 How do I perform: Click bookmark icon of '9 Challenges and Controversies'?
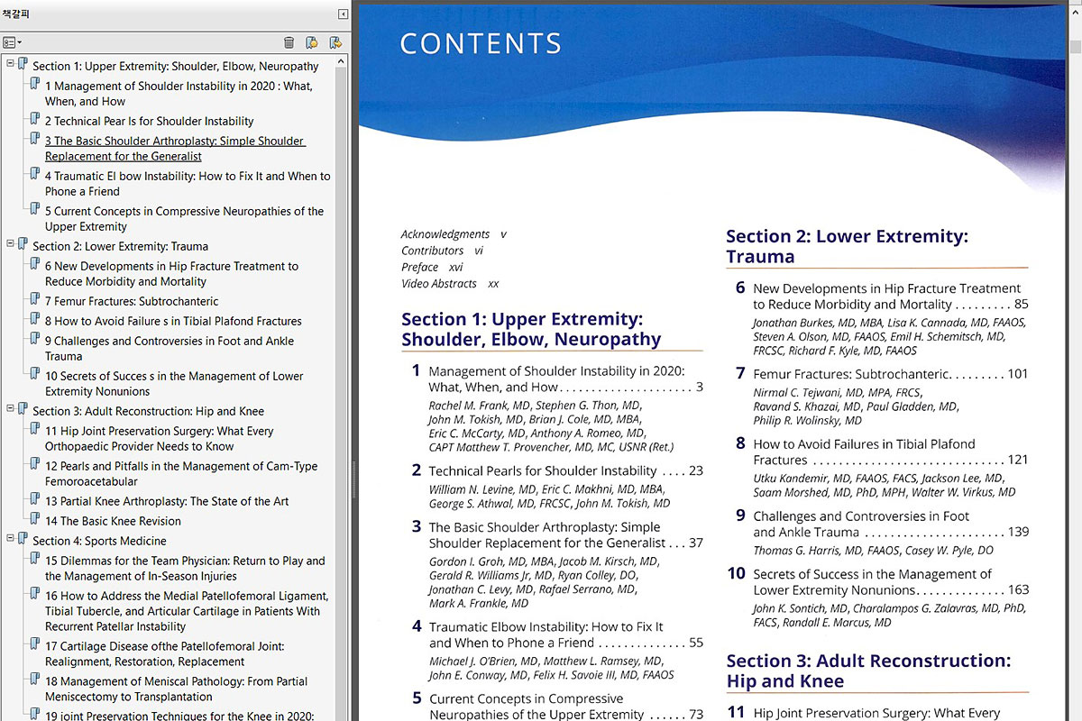[x=35, y=339]
